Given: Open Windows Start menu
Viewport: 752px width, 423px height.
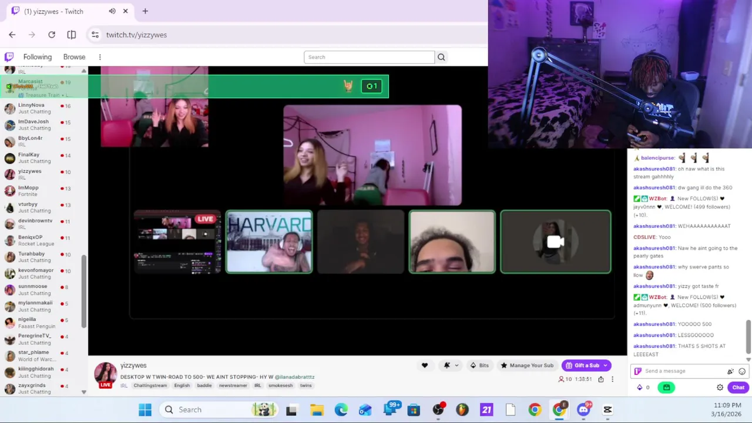Looking at the screenshot, I should (x=145, y=409).
